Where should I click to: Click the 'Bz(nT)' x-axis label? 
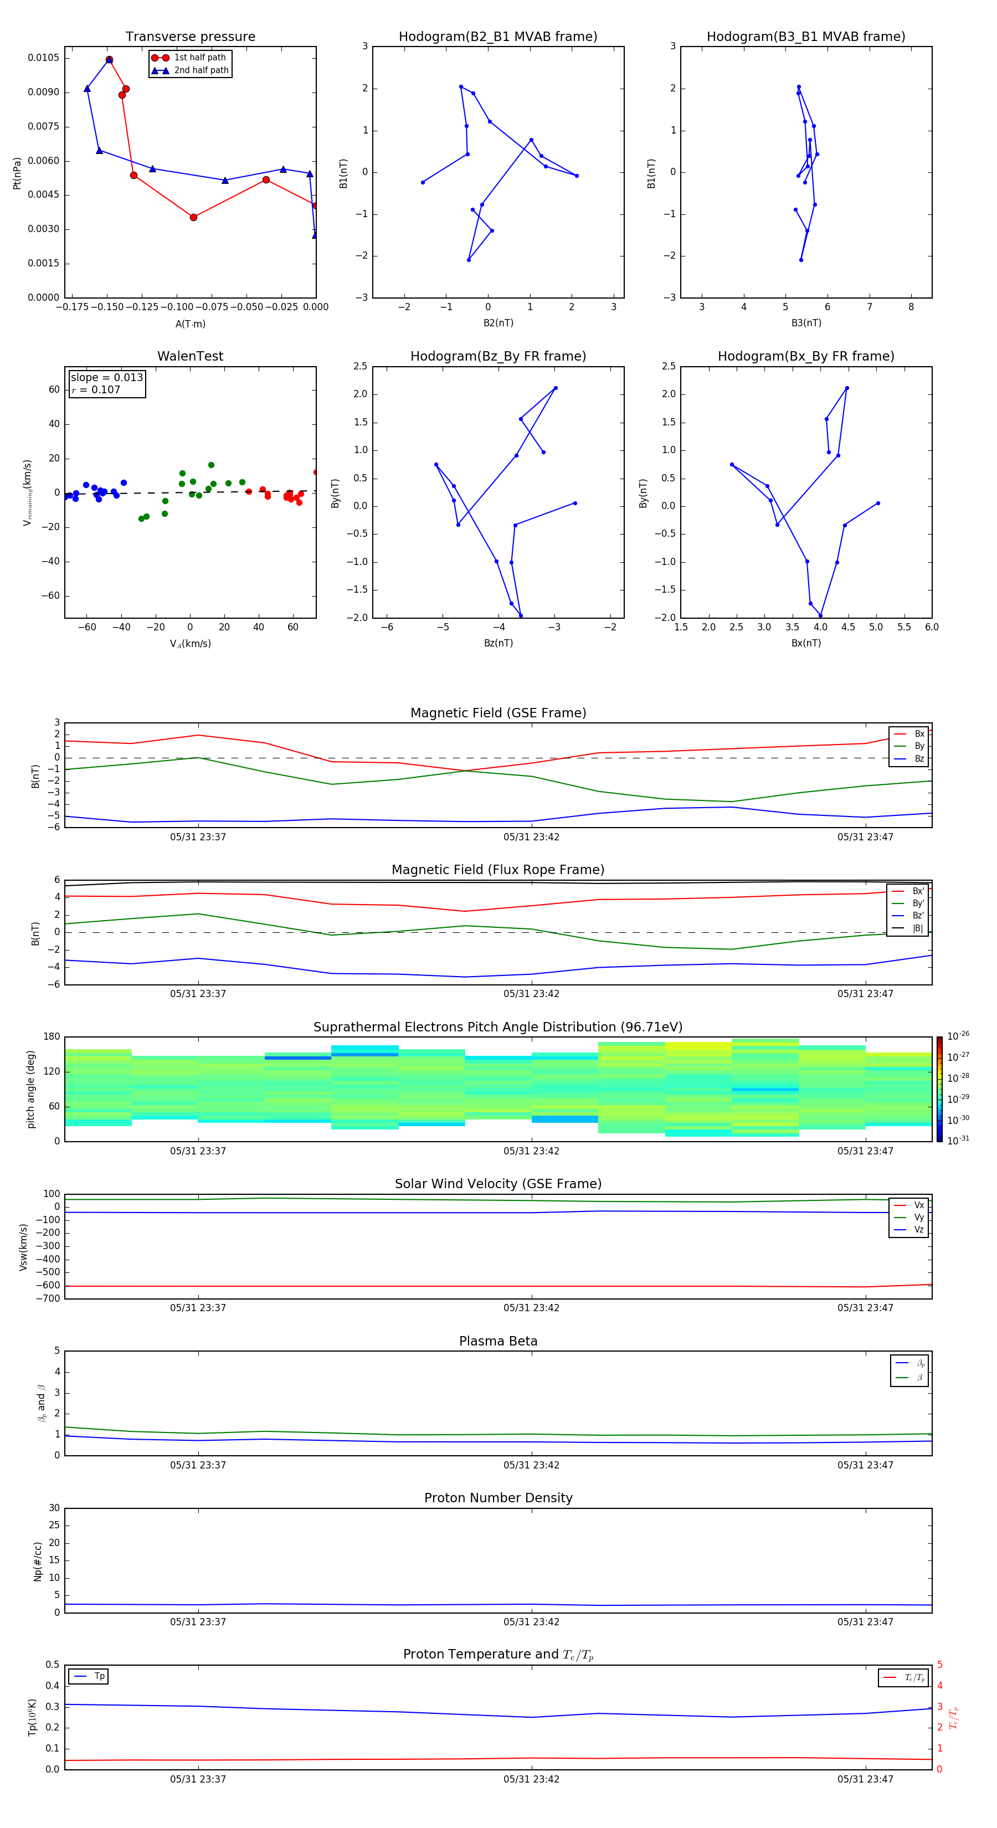498,643
